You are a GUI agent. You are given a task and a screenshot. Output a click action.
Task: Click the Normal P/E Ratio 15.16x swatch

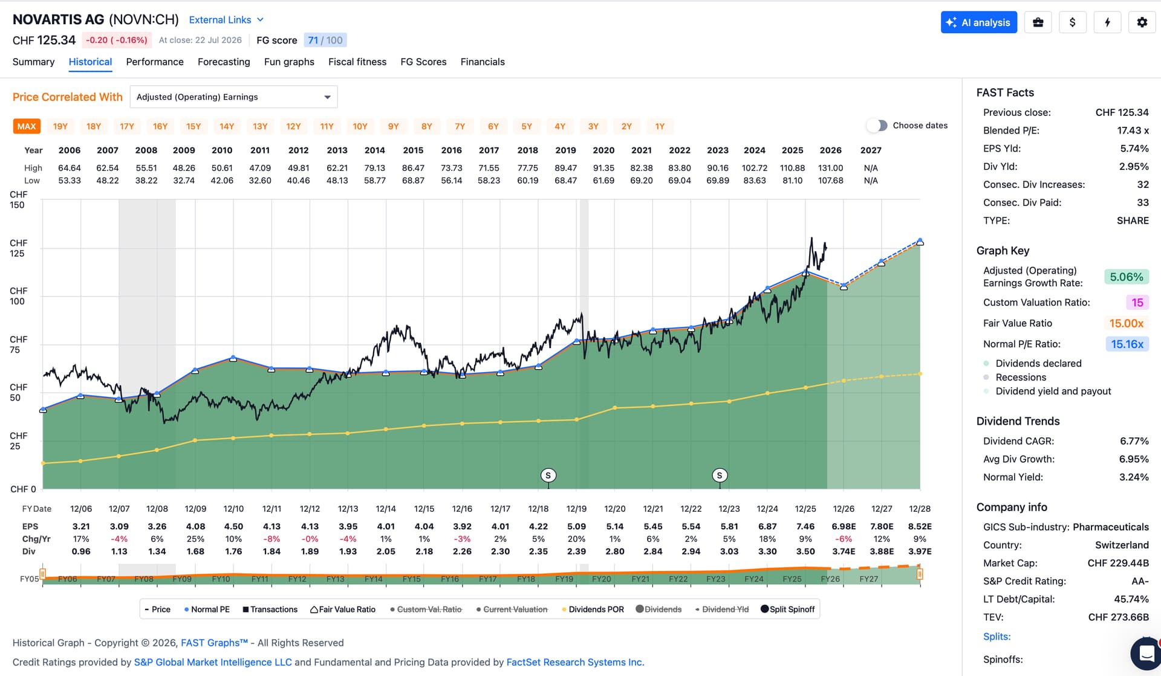pos(1127,344)
